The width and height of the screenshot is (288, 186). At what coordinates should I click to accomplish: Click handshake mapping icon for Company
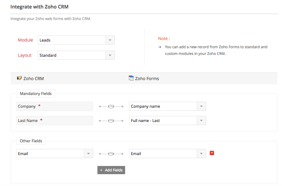(x=111, y=107)
